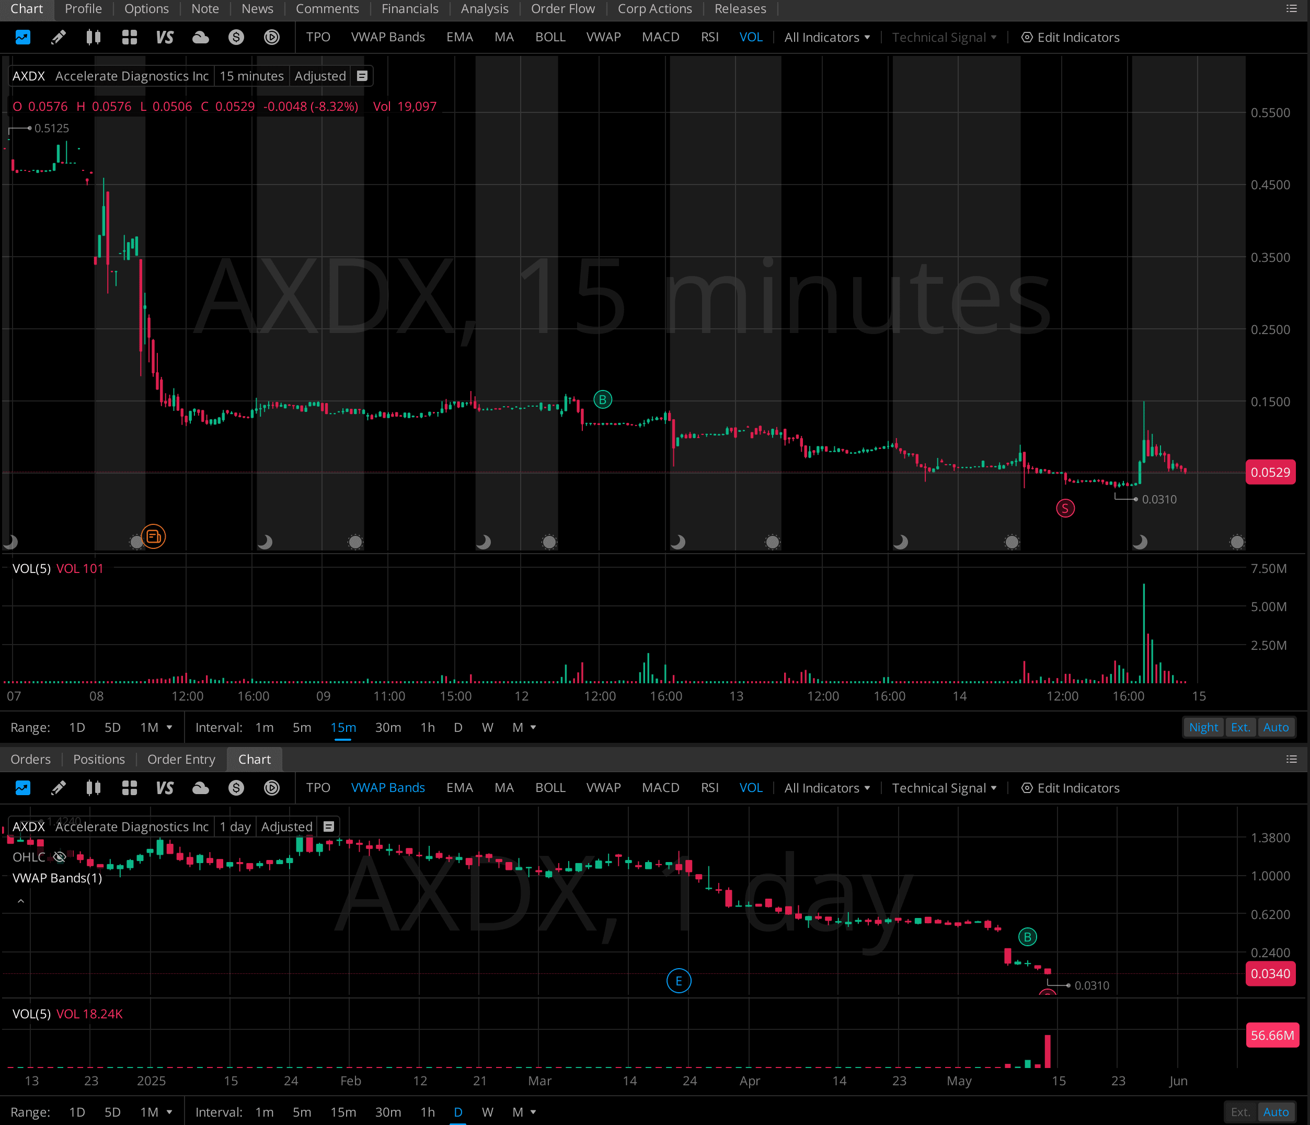Toggle Ext. hours button in the upper chart

pos(1240,727)
